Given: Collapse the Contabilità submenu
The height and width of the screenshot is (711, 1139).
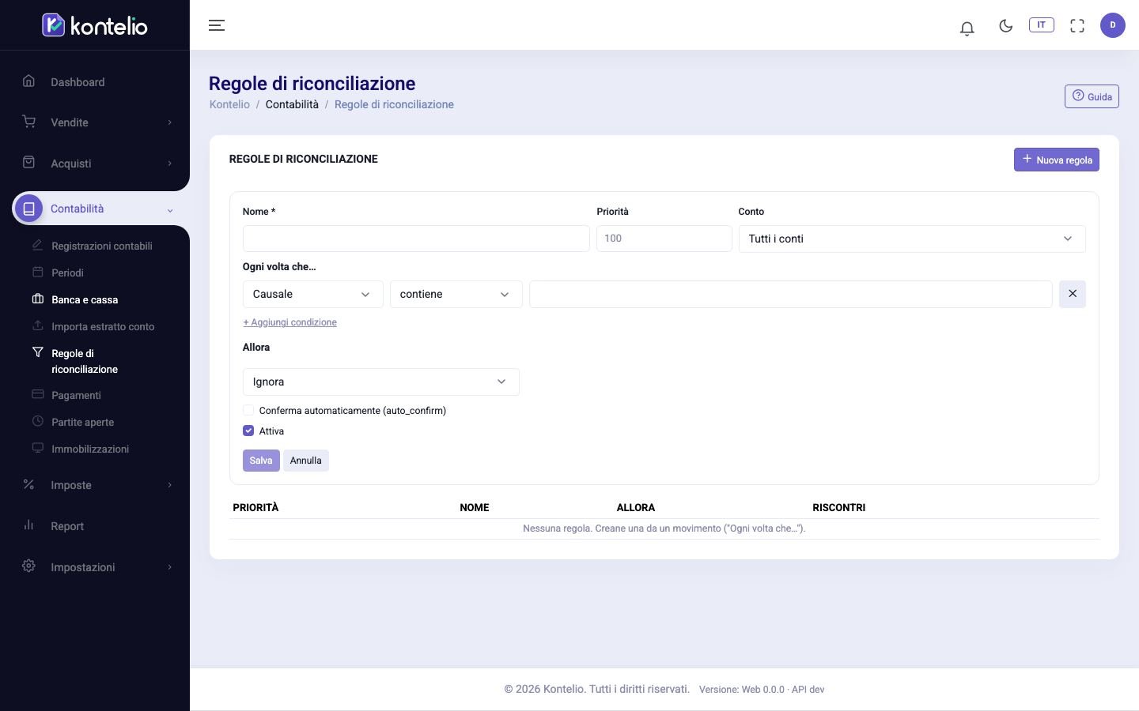Looking at the screenshot, I should coord(170,210).
